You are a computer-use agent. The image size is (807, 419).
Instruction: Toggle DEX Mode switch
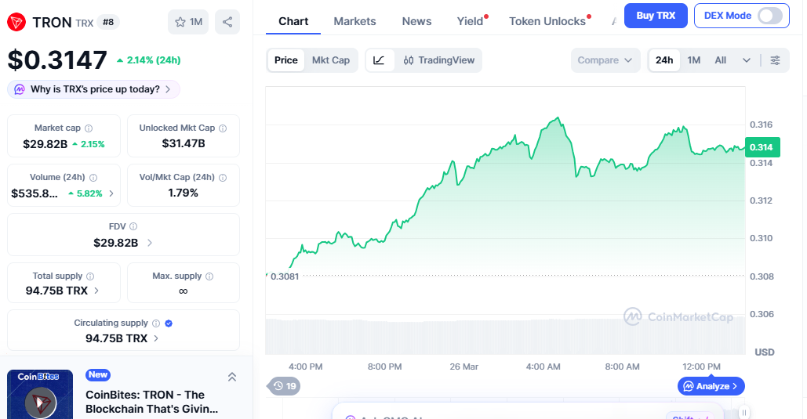pos(770,16)
